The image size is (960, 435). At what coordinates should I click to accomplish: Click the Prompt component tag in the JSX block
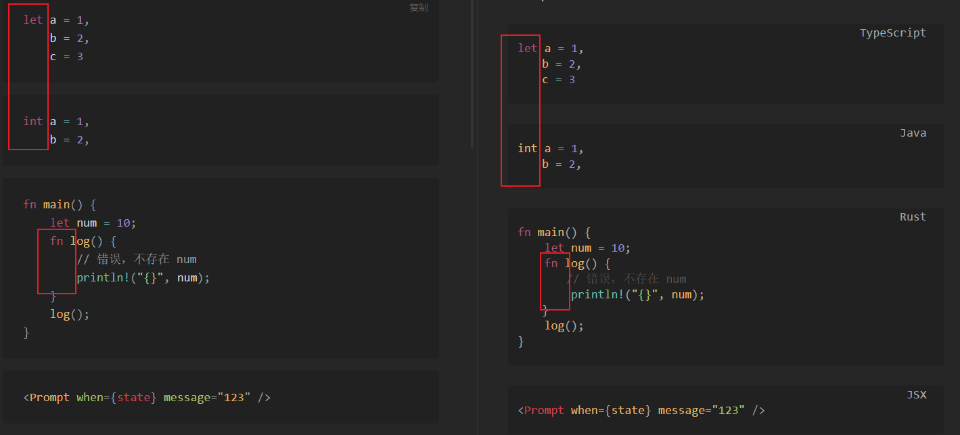point(543,410)
